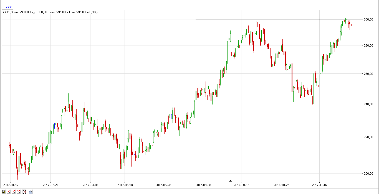The width and height of the screenshot is (379, 194).
Task: Click the save floppy disk icon
Action: point(3,192)
